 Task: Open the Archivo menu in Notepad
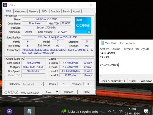pyautogui.click(x=105, y=49)
